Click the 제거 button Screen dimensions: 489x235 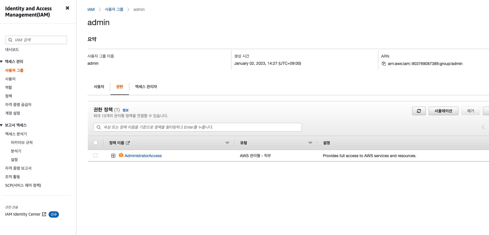(471, 111)
